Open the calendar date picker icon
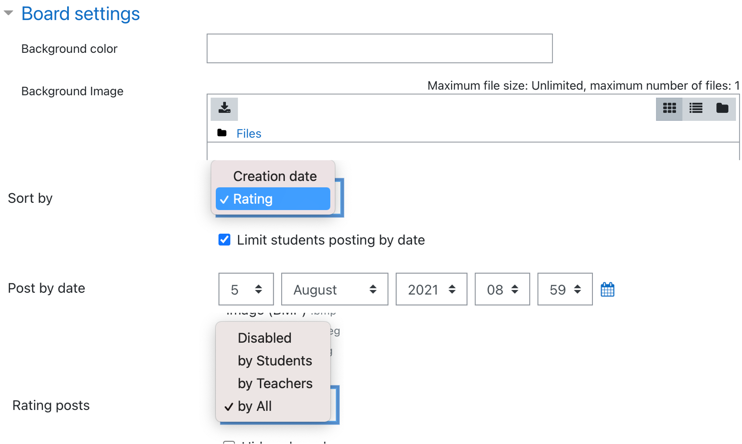The height and width of the screenshot is (444, 742). 607,290
